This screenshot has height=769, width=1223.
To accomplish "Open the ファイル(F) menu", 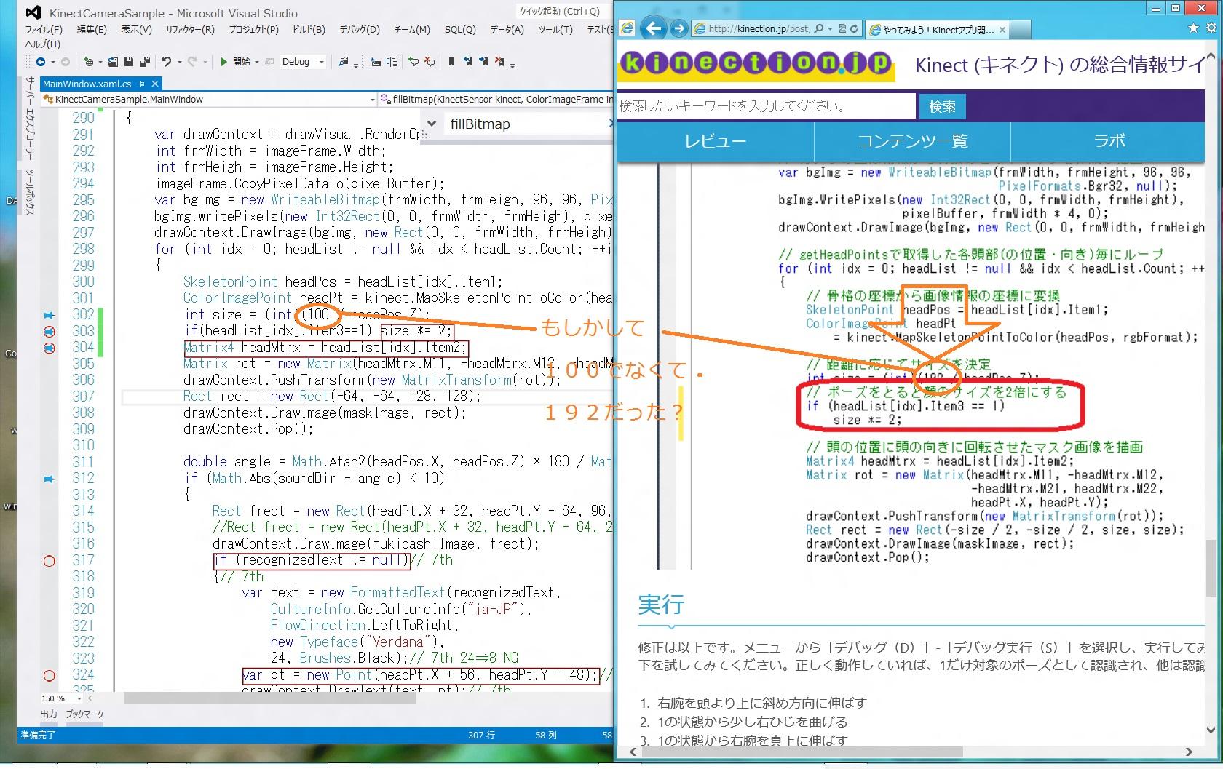I will (x=44, y=30).
